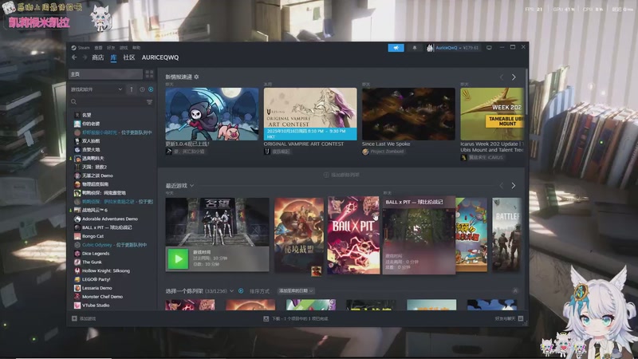Open the AuriceQwQ account dropdown

coord(457,48)
